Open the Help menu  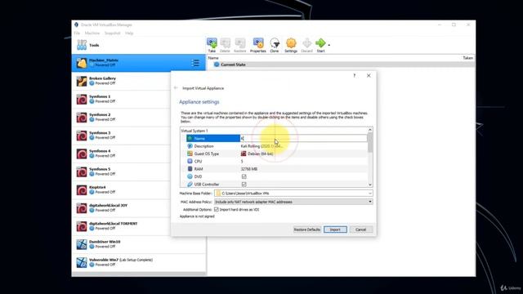pyautogui.click(x=129, y=33)
